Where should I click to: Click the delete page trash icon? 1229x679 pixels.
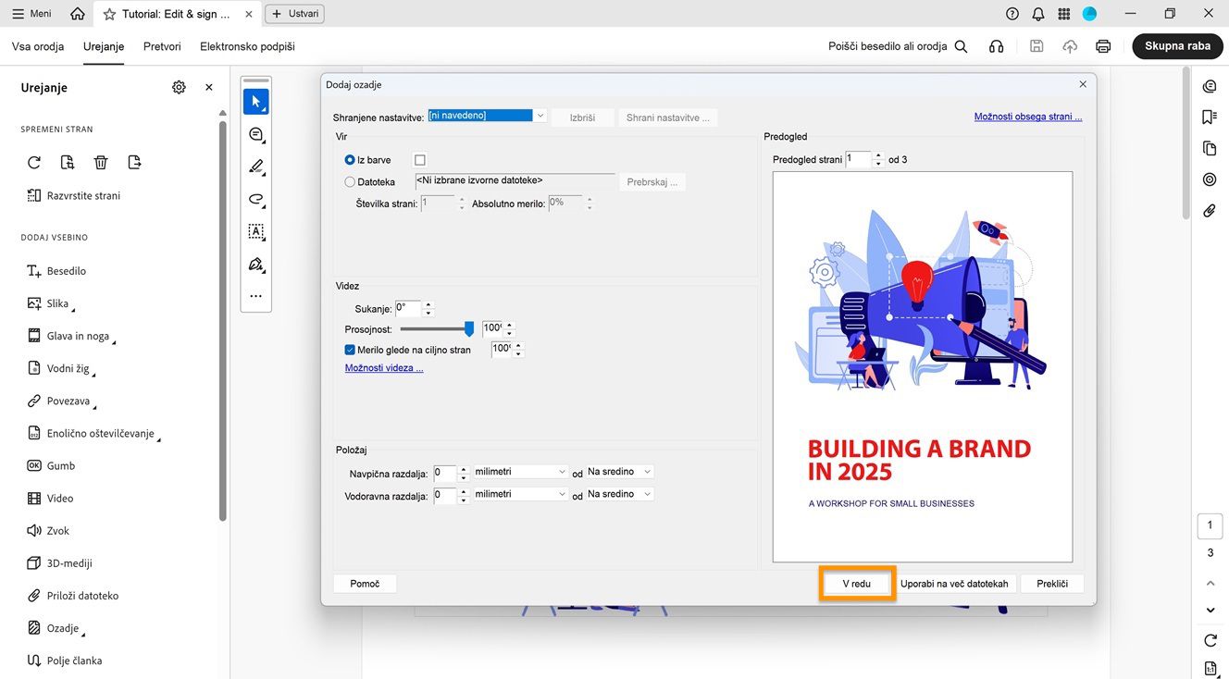(101, 163)
